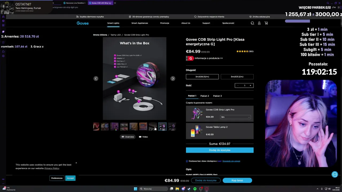Open a new browser tab with plus
The width and height of the screenshot is (342, 192).
click(115, 3)
